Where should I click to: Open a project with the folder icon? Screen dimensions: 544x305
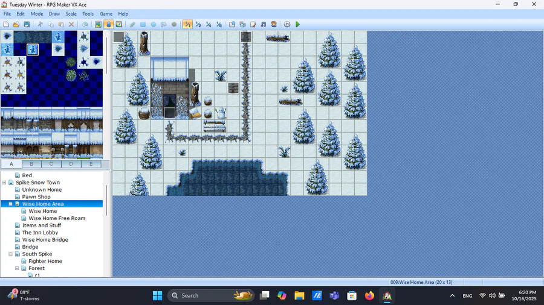pos(16,24)
